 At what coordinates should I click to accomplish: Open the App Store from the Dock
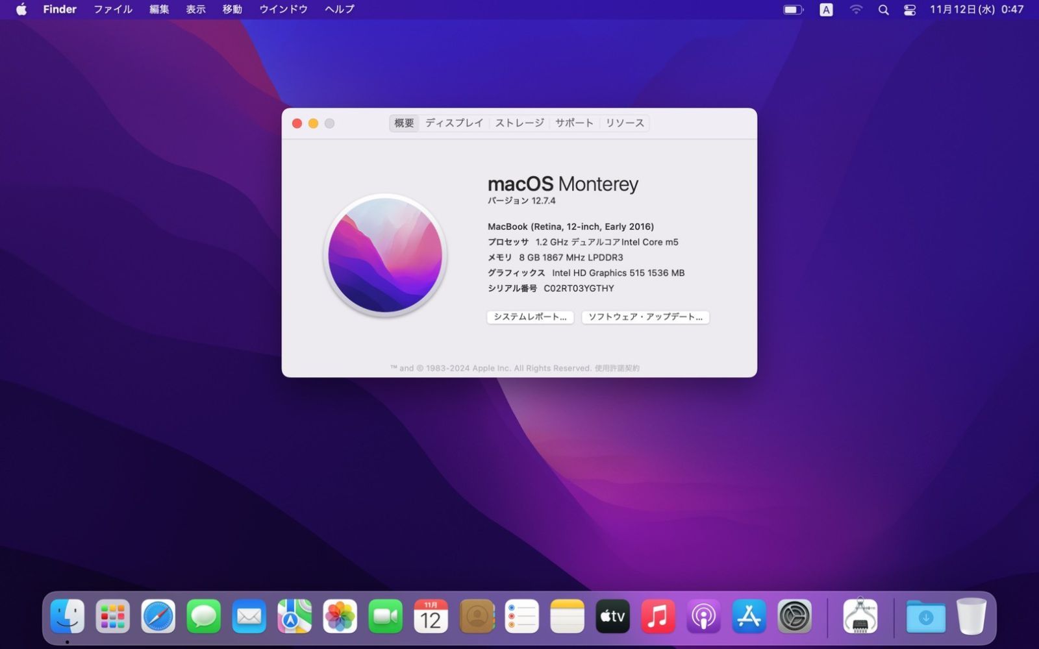pos(749,616)
